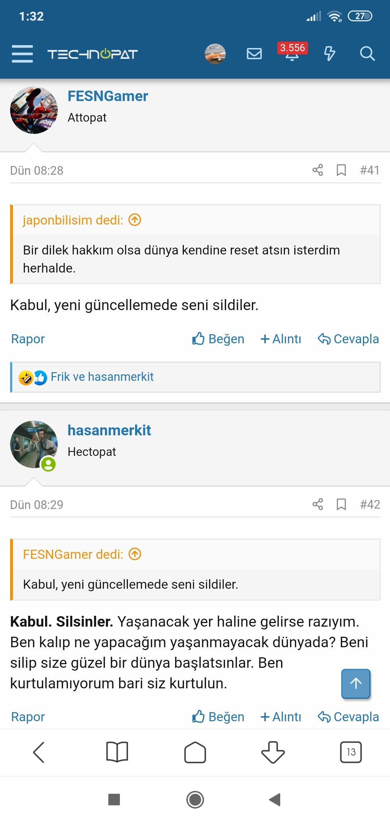Open the inbox envelope icon
Image resolution: width=390 pixels, height=823 pixels.
click(x=254, y=54)
